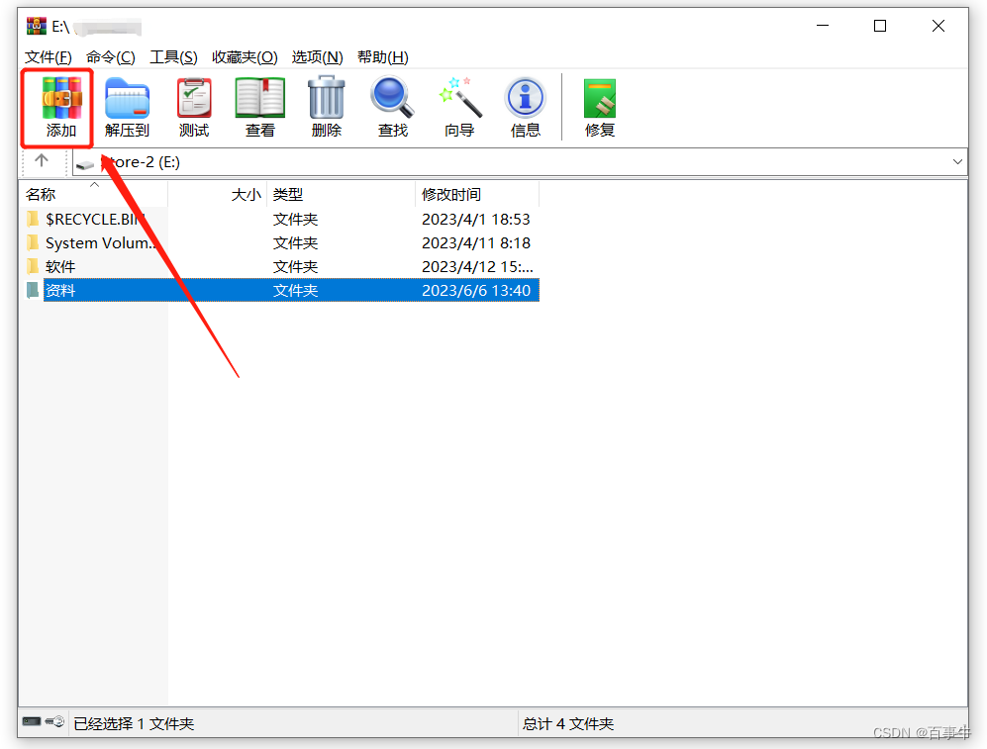Click the date 2023/6/6 13:40
This screenshot has height=749, width=987.
click(x=476, y=291)
